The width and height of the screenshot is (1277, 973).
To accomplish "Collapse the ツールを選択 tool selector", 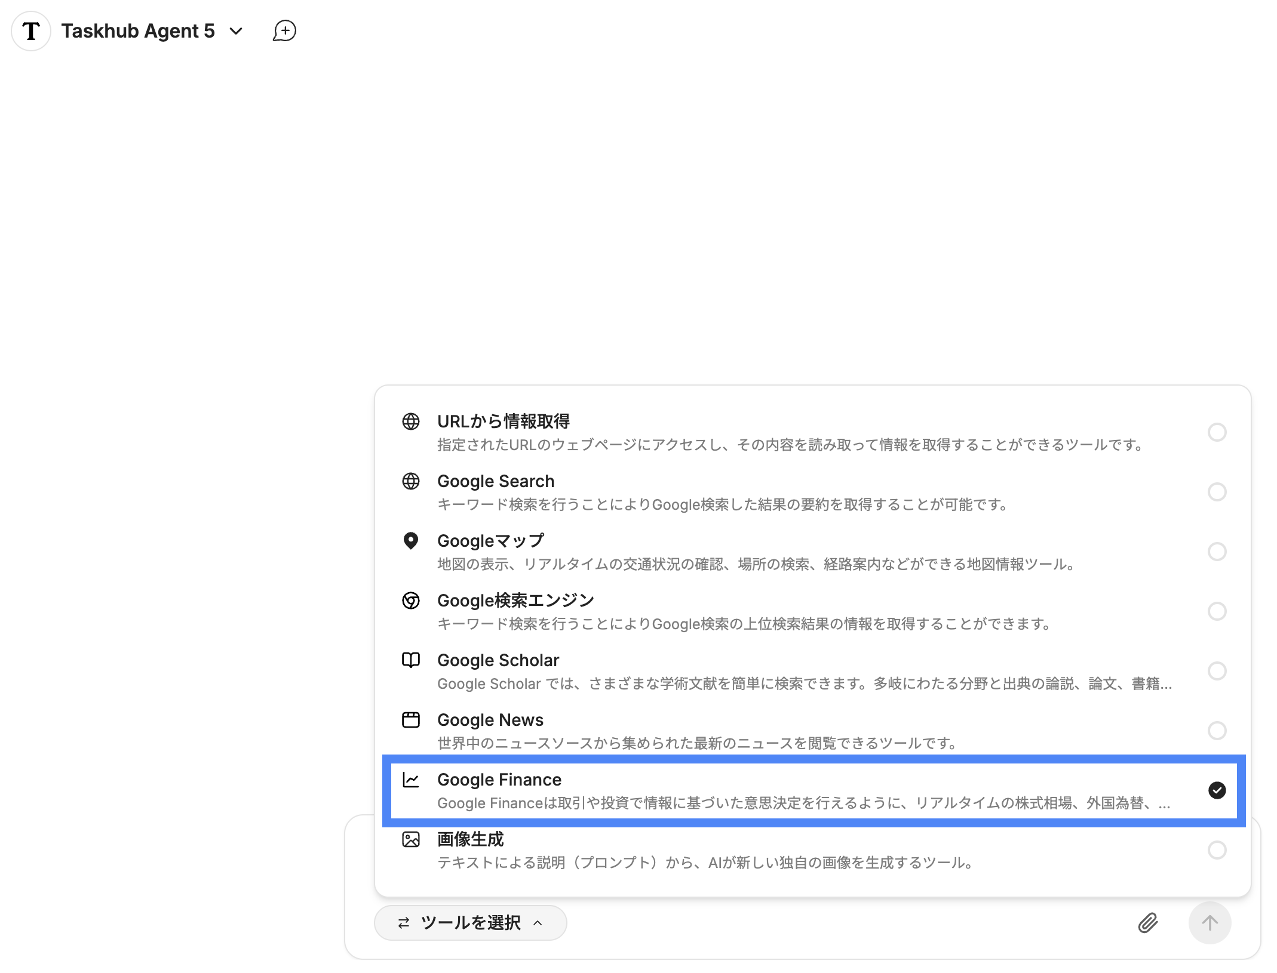I will [470, 923].
